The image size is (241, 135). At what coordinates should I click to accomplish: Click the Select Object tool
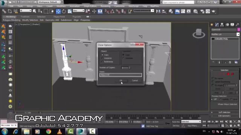click(x=34, y=11)
